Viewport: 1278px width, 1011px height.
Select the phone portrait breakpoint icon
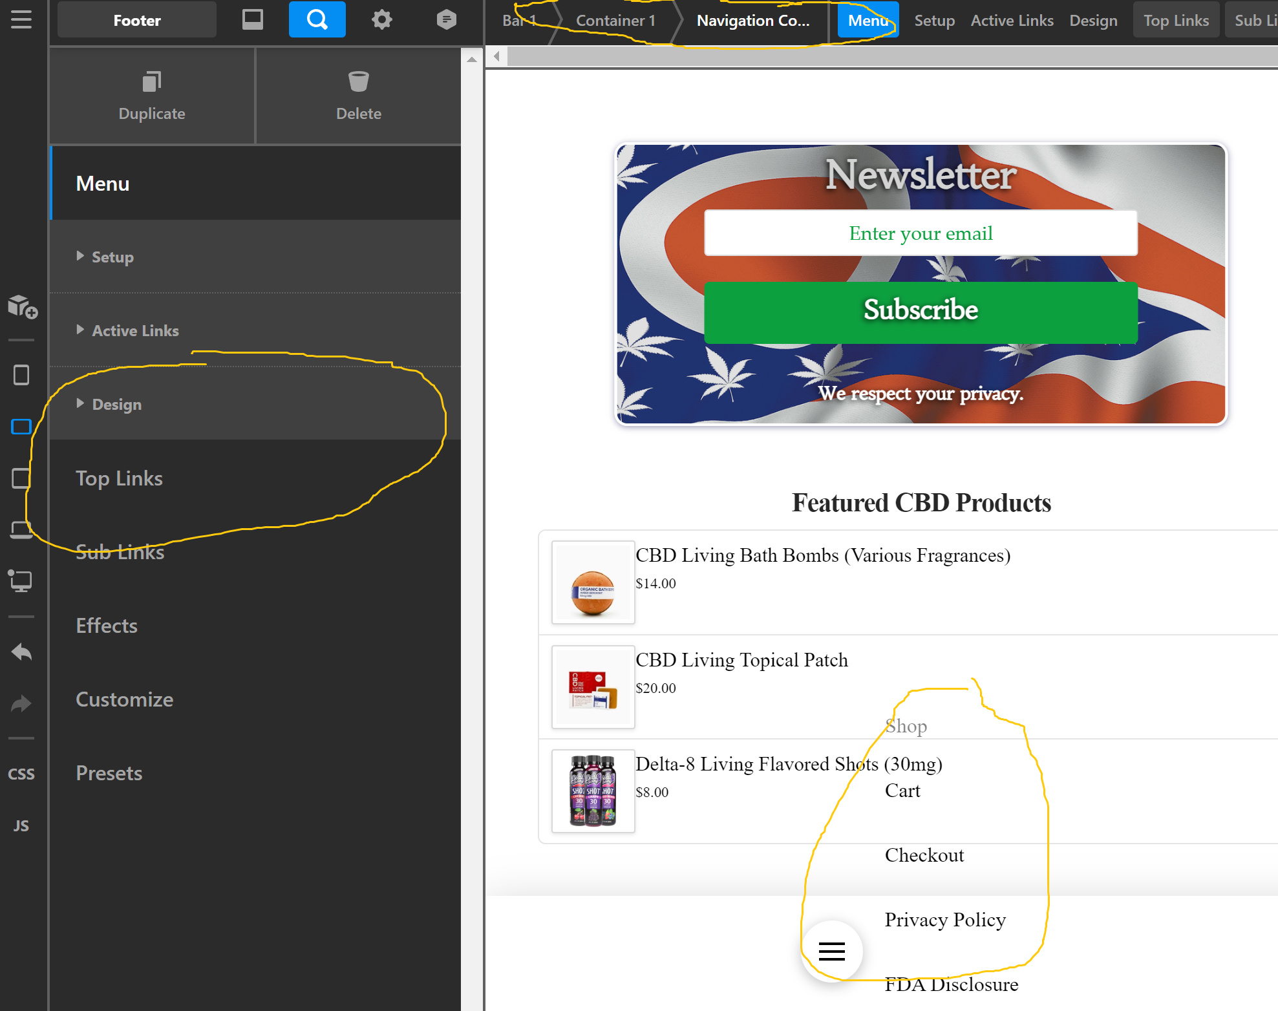click(21, 375)
